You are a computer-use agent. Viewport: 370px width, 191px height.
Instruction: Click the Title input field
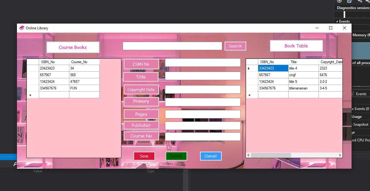point(203,76)
